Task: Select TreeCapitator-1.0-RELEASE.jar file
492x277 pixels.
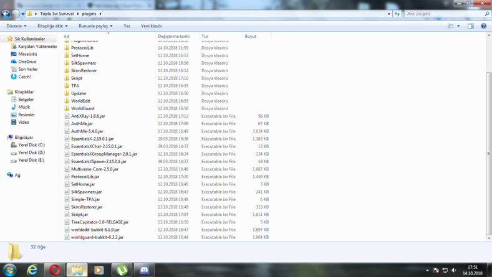Action: 100,222
